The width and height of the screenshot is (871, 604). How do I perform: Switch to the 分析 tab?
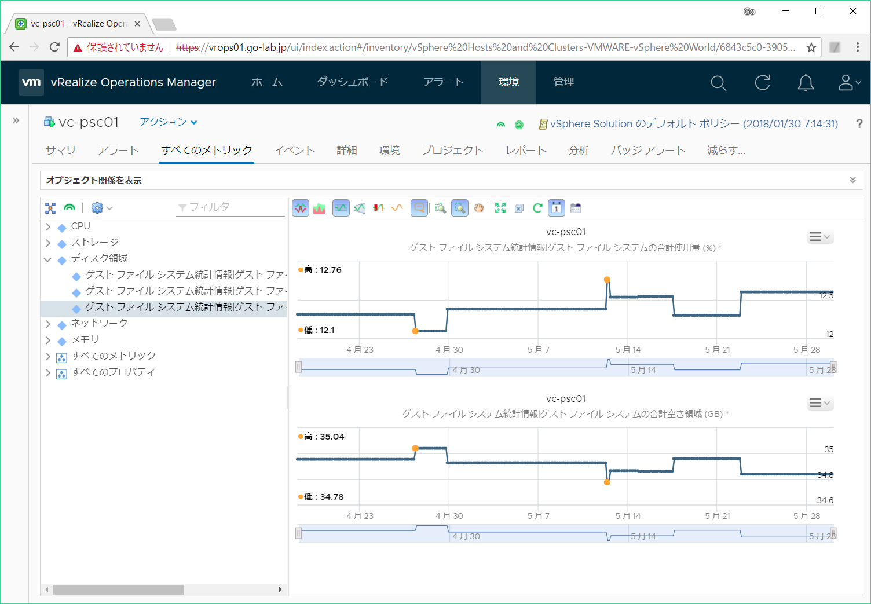coord(579,150)
